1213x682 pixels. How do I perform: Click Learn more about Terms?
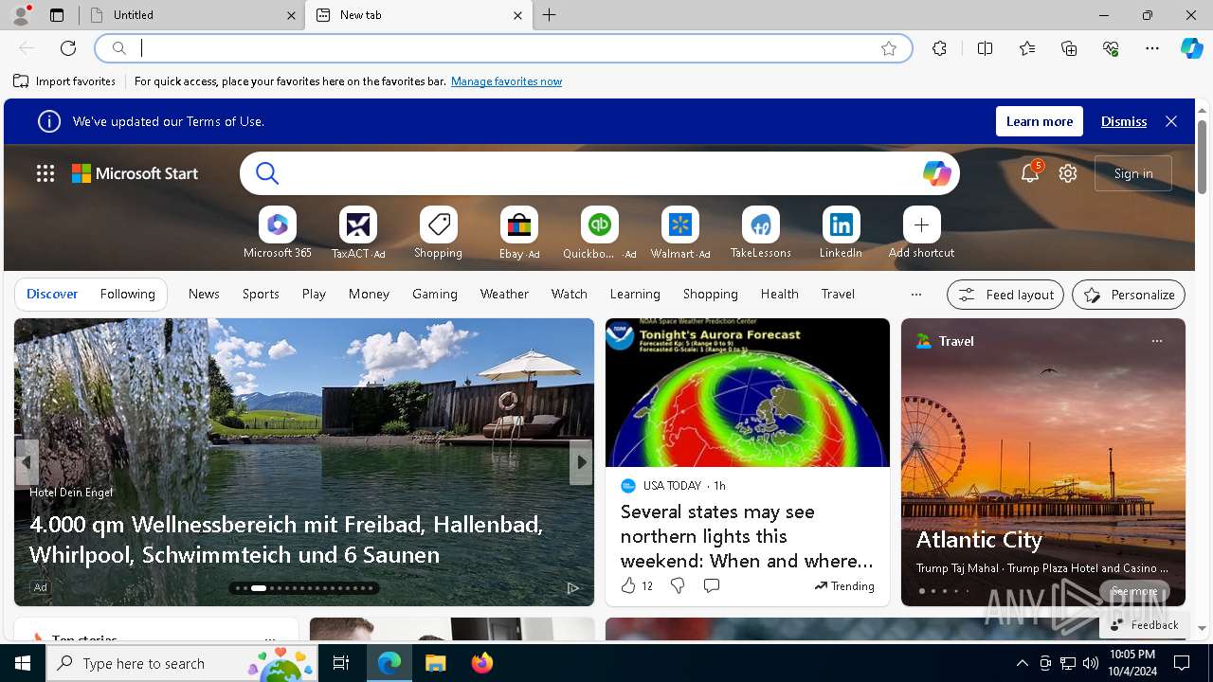click(x=1040, y=121)
